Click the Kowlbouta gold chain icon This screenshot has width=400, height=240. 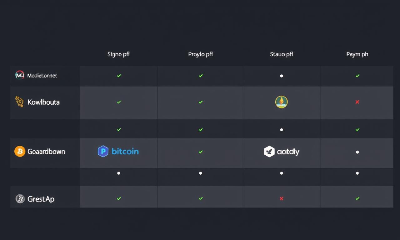[x=19, y=102]
